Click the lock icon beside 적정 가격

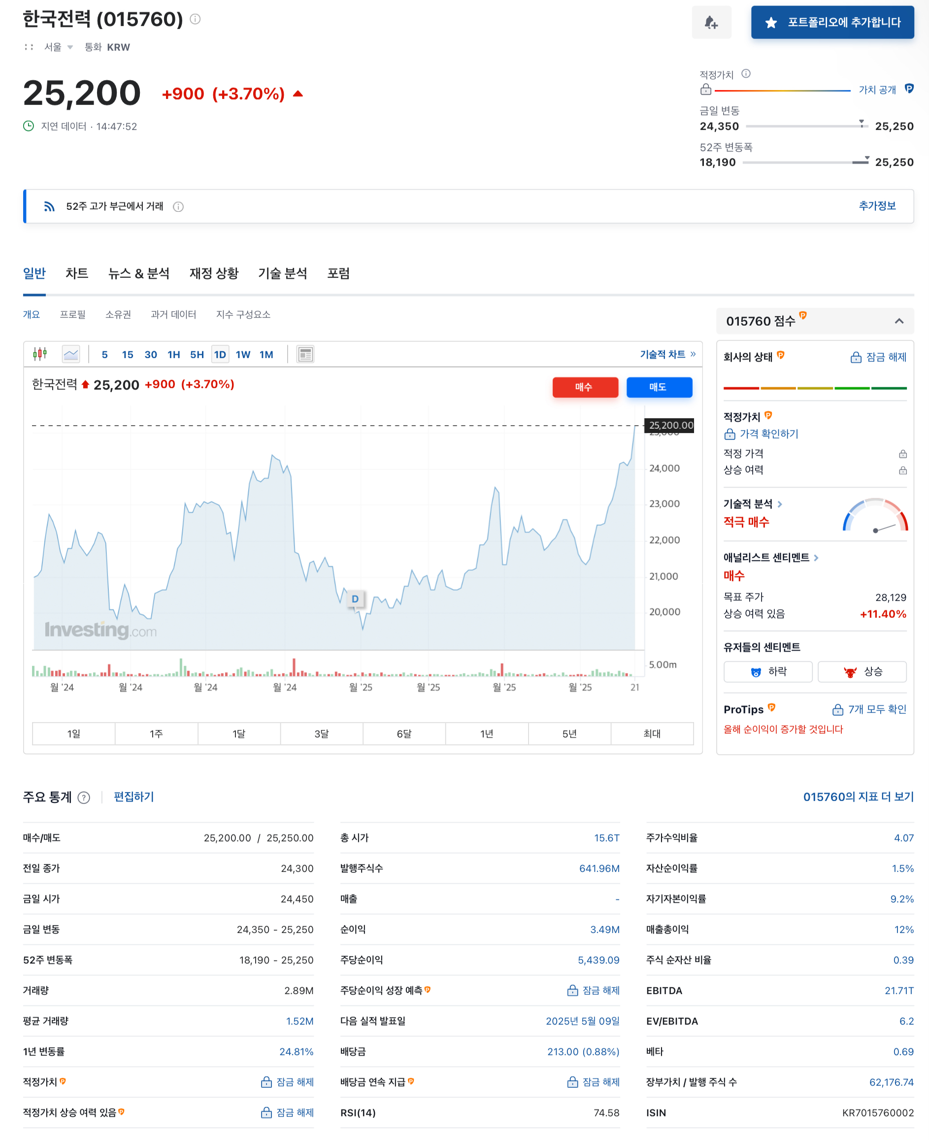pyautogui.click(x=903, y=454)
